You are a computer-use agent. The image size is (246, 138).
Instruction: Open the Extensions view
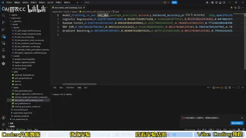point(3,36)
